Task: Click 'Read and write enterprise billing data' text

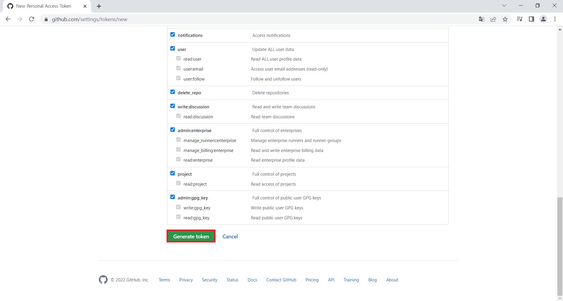Action: coord(287,150)
